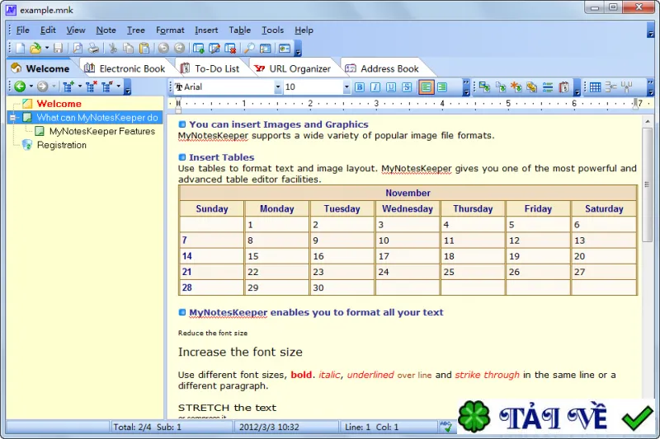Click the Delete Note icon with red X
The image size is (660, 439).
pyautogui.click(x=230, y=49)
